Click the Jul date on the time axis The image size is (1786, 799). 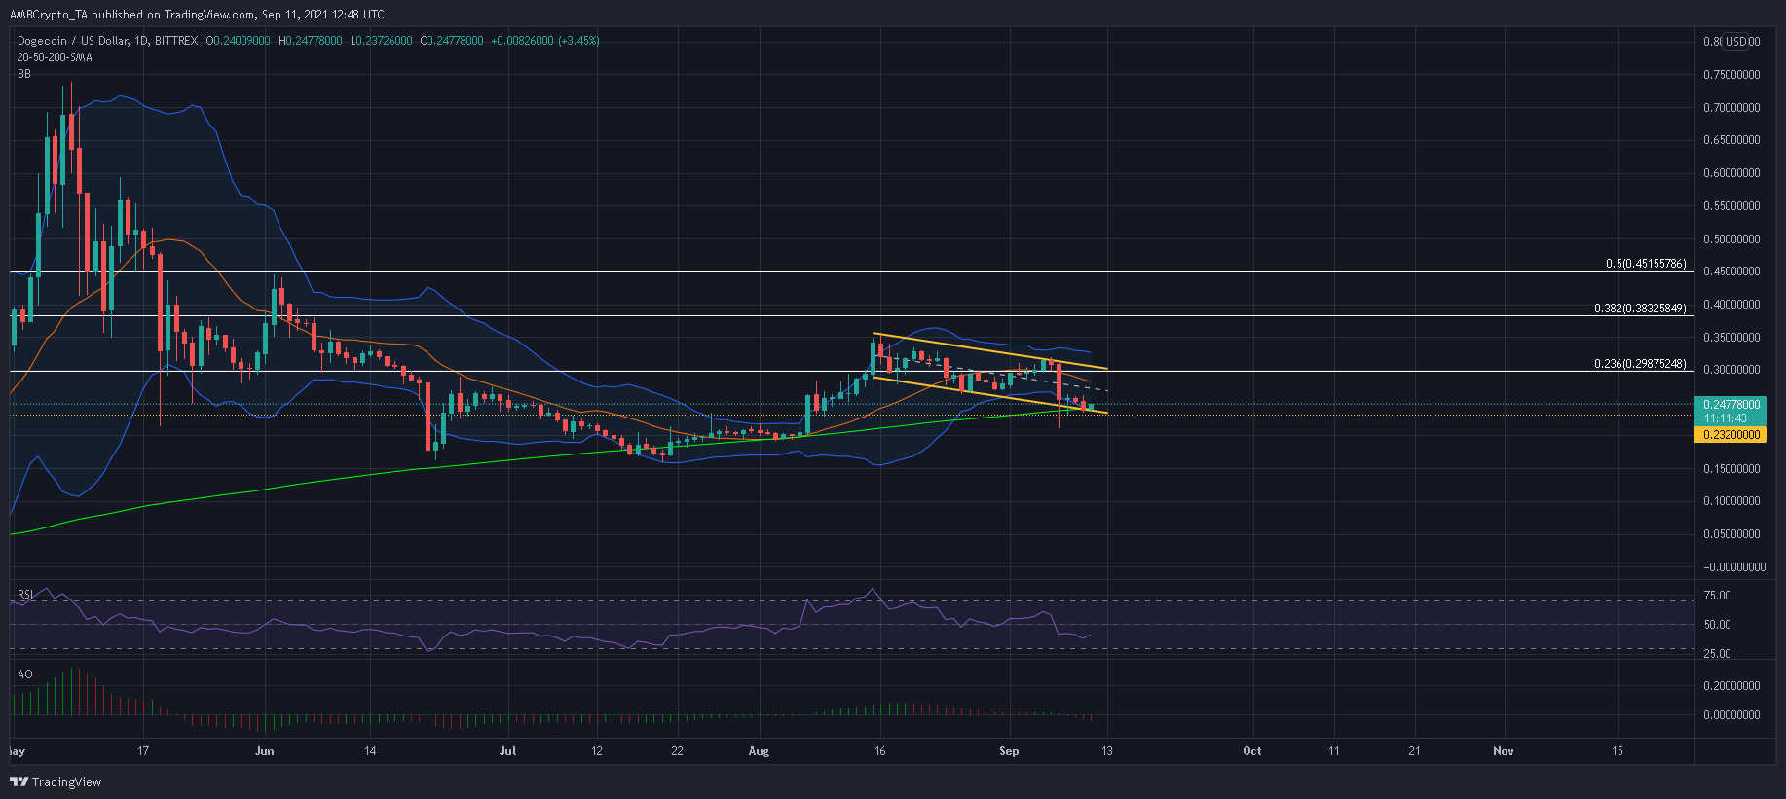point(507,751)
